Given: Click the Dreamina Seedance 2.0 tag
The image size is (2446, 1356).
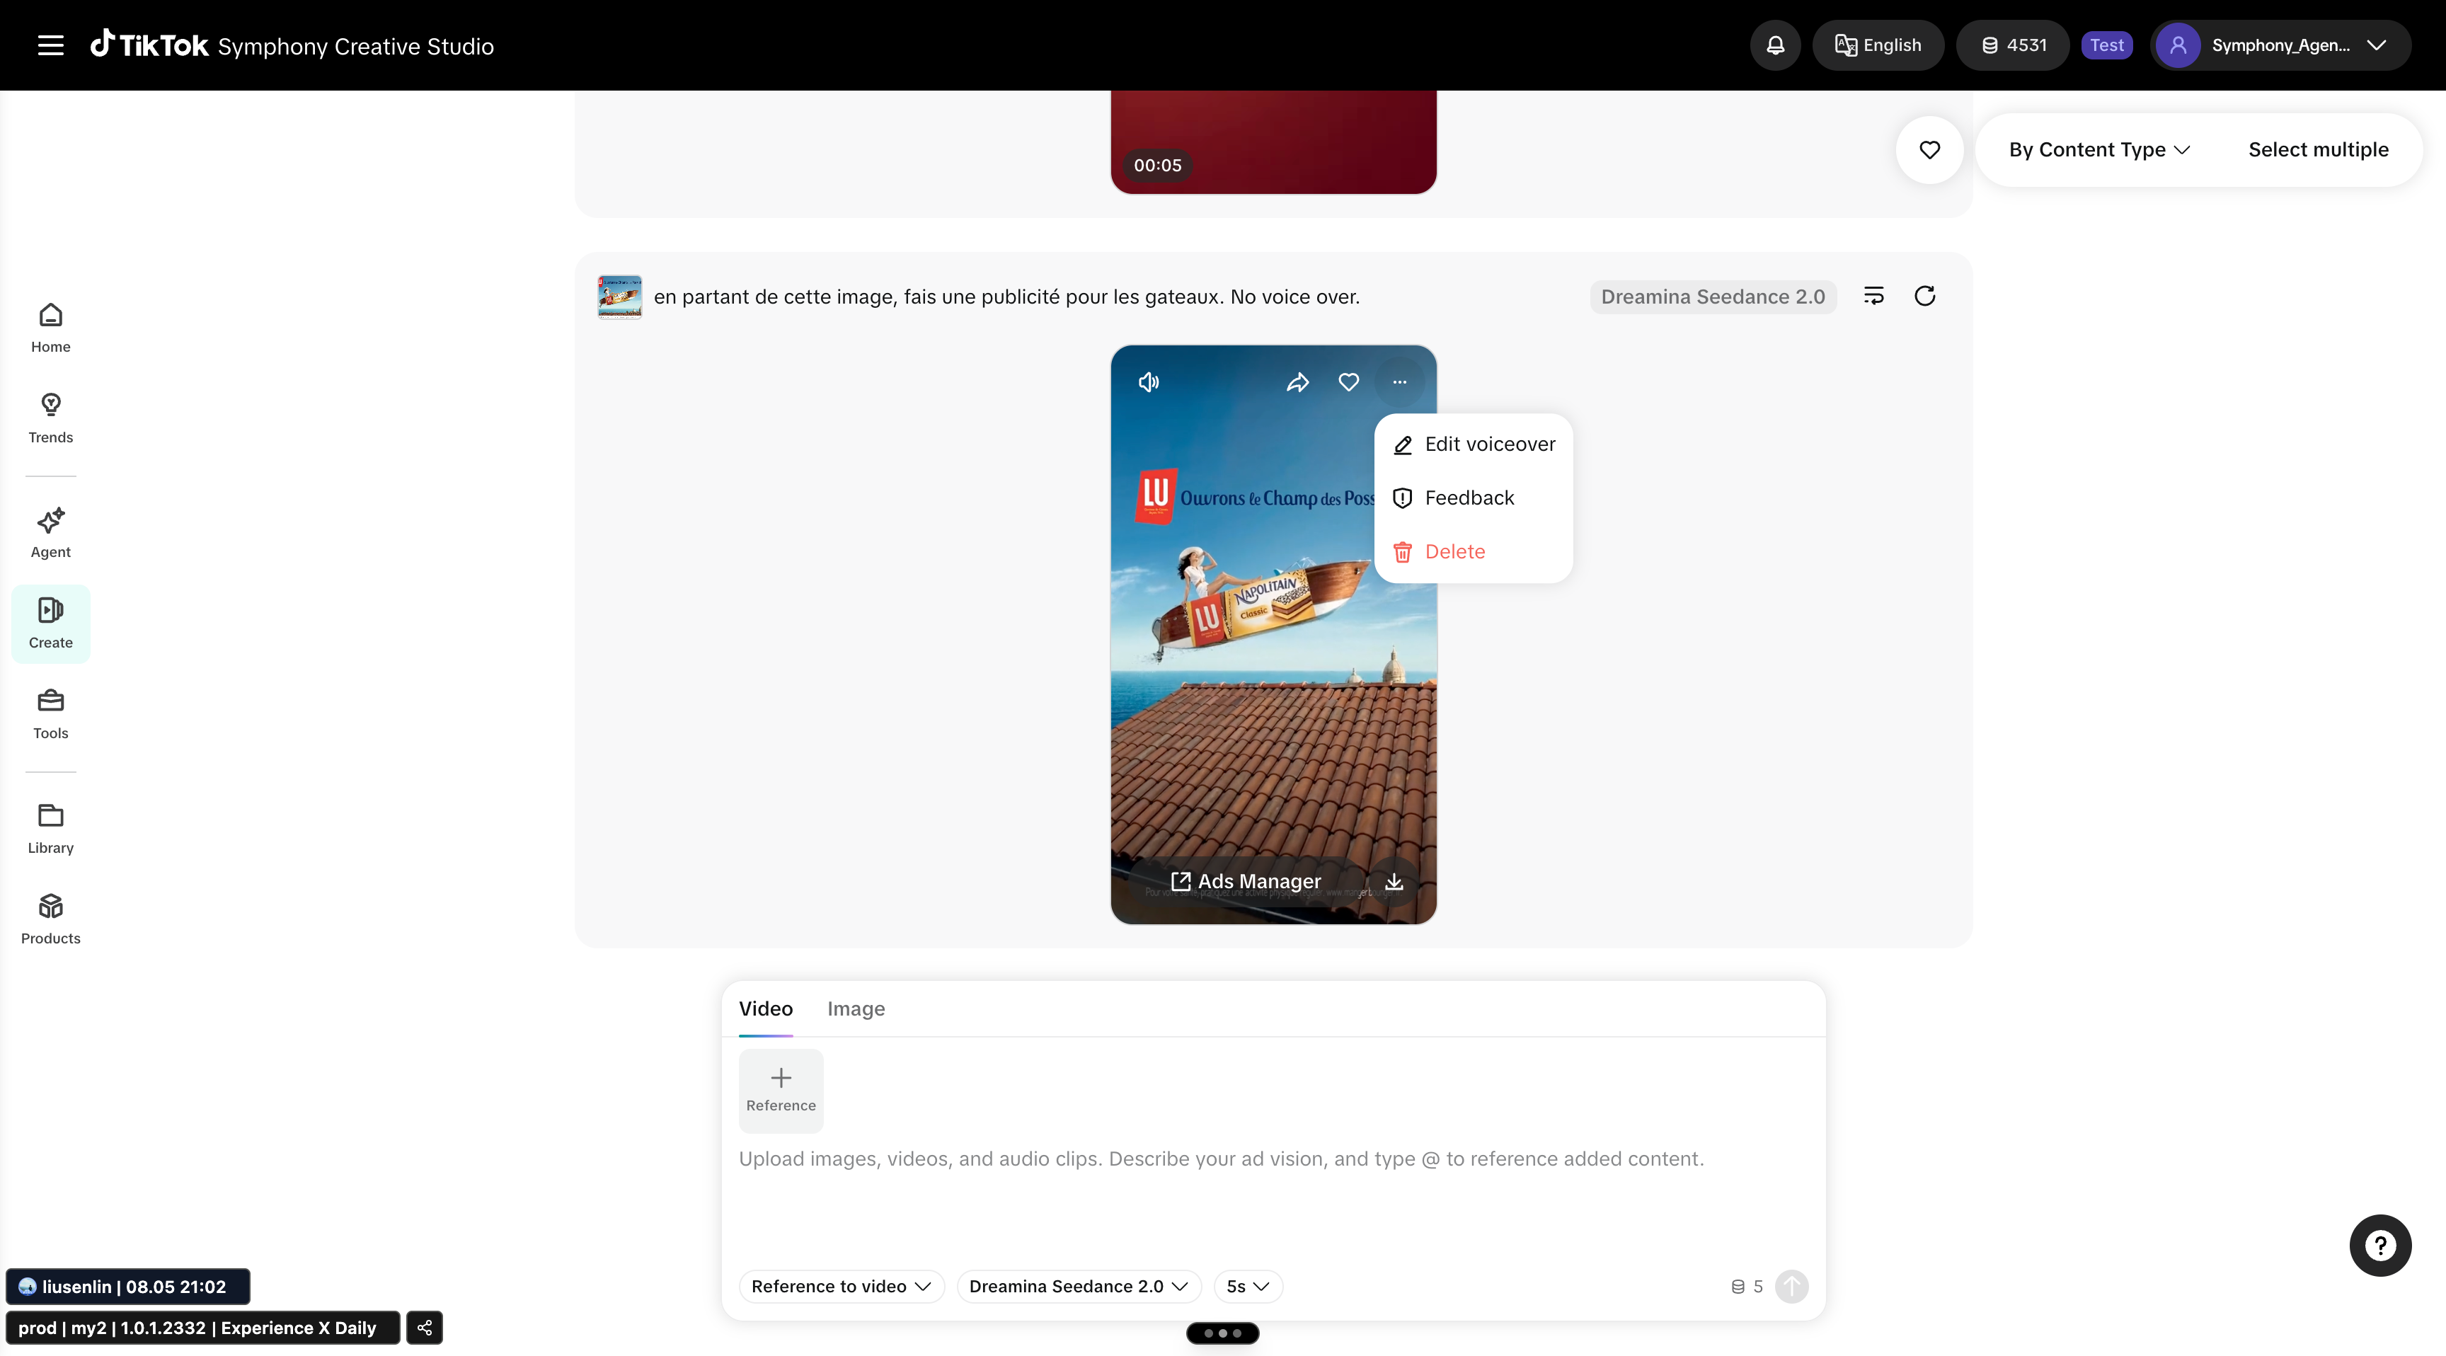Looking at the screenshot, I should (x=1713, y=297).
